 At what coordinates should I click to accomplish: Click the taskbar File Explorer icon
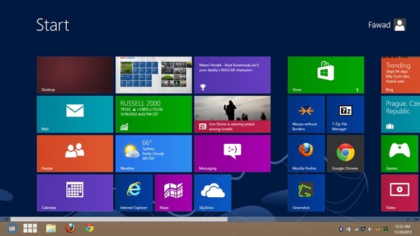(x=51, y=228)
